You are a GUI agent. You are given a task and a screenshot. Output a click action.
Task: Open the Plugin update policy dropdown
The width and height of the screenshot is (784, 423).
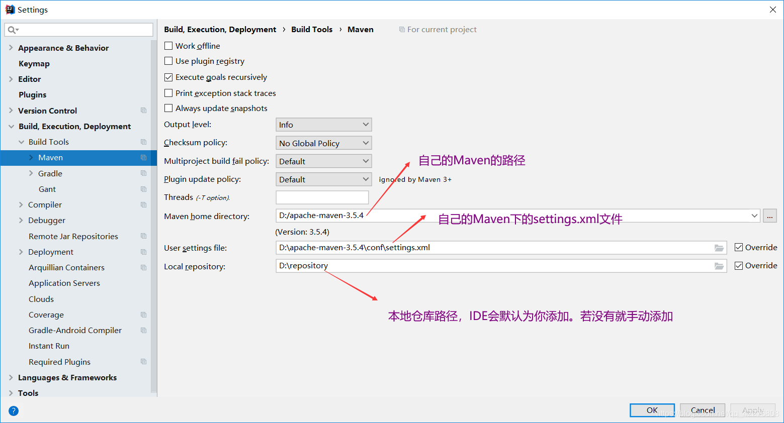324,179
